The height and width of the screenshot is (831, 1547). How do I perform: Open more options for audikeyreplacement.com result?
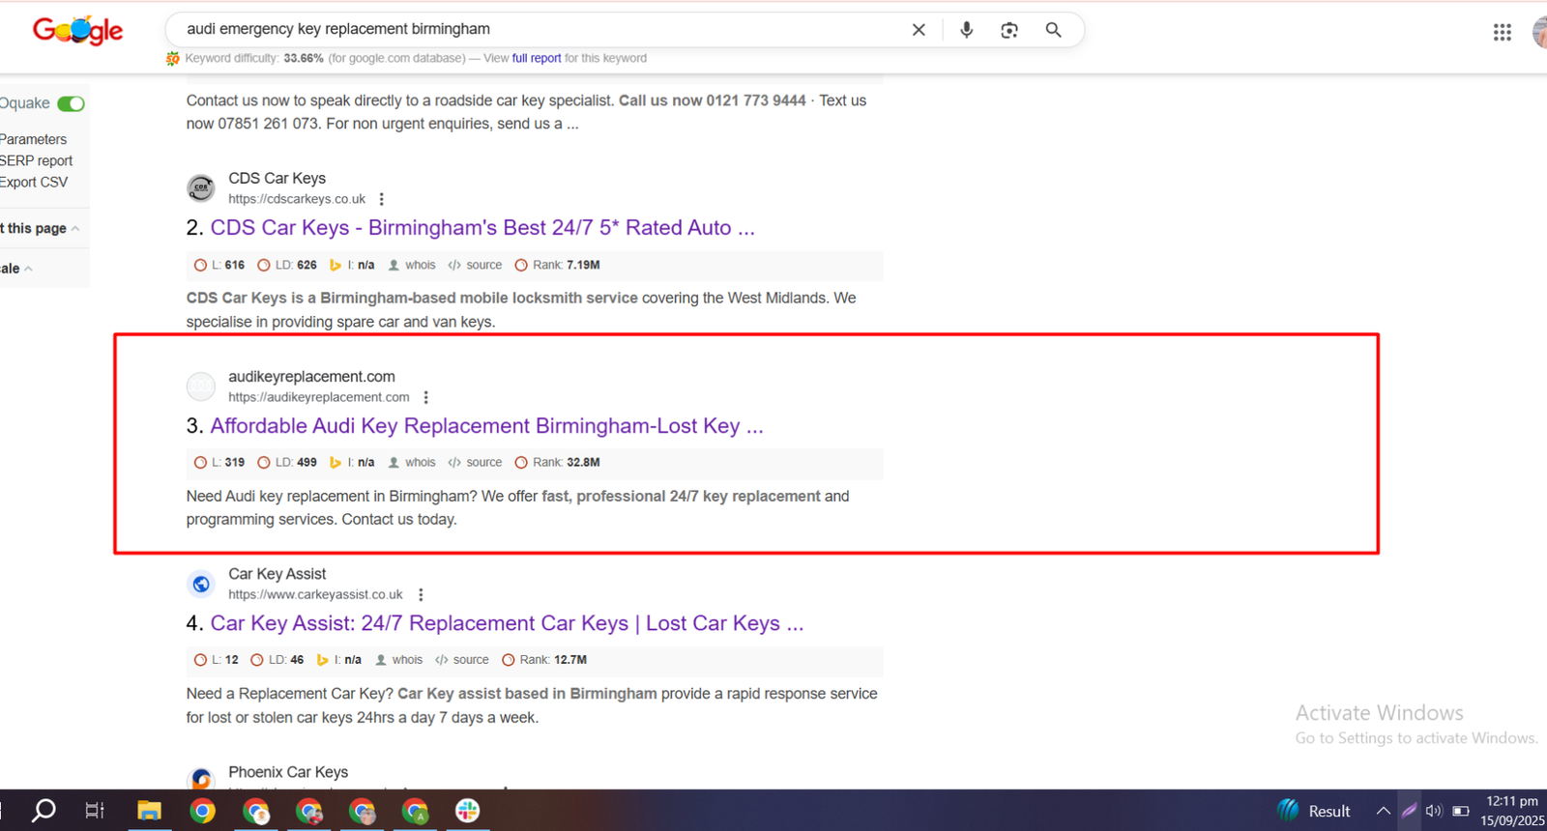(x=426, y=397)
